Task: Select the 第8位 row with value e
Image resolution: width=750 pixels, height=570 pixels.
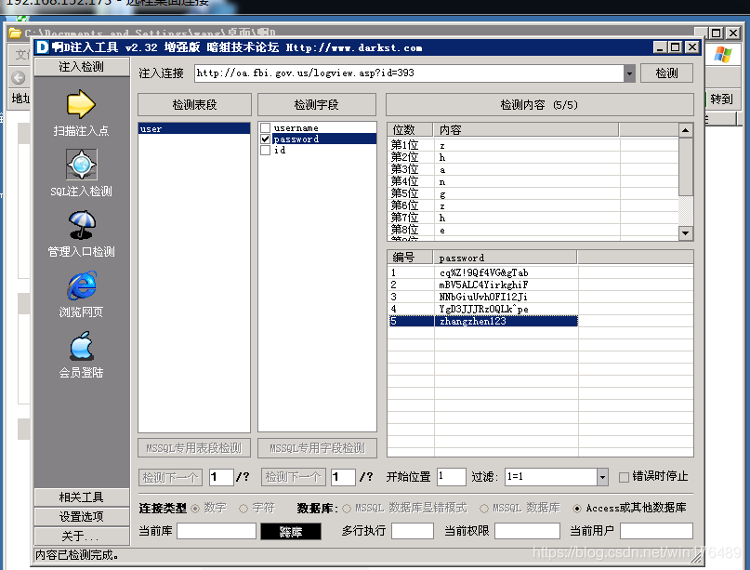Action: 533,230
